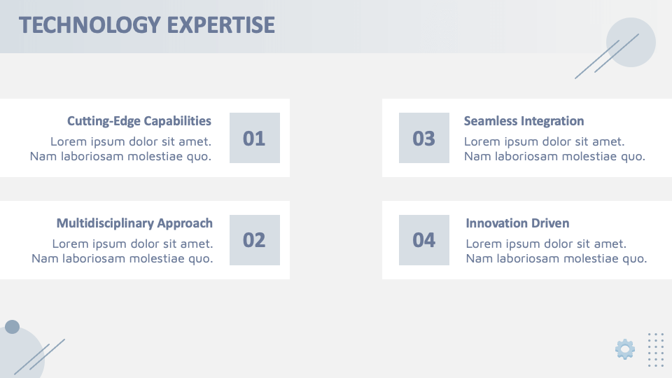Select body text under Innovation Driven
Viewport: 672px width, 378px height.
pos(556,251)
